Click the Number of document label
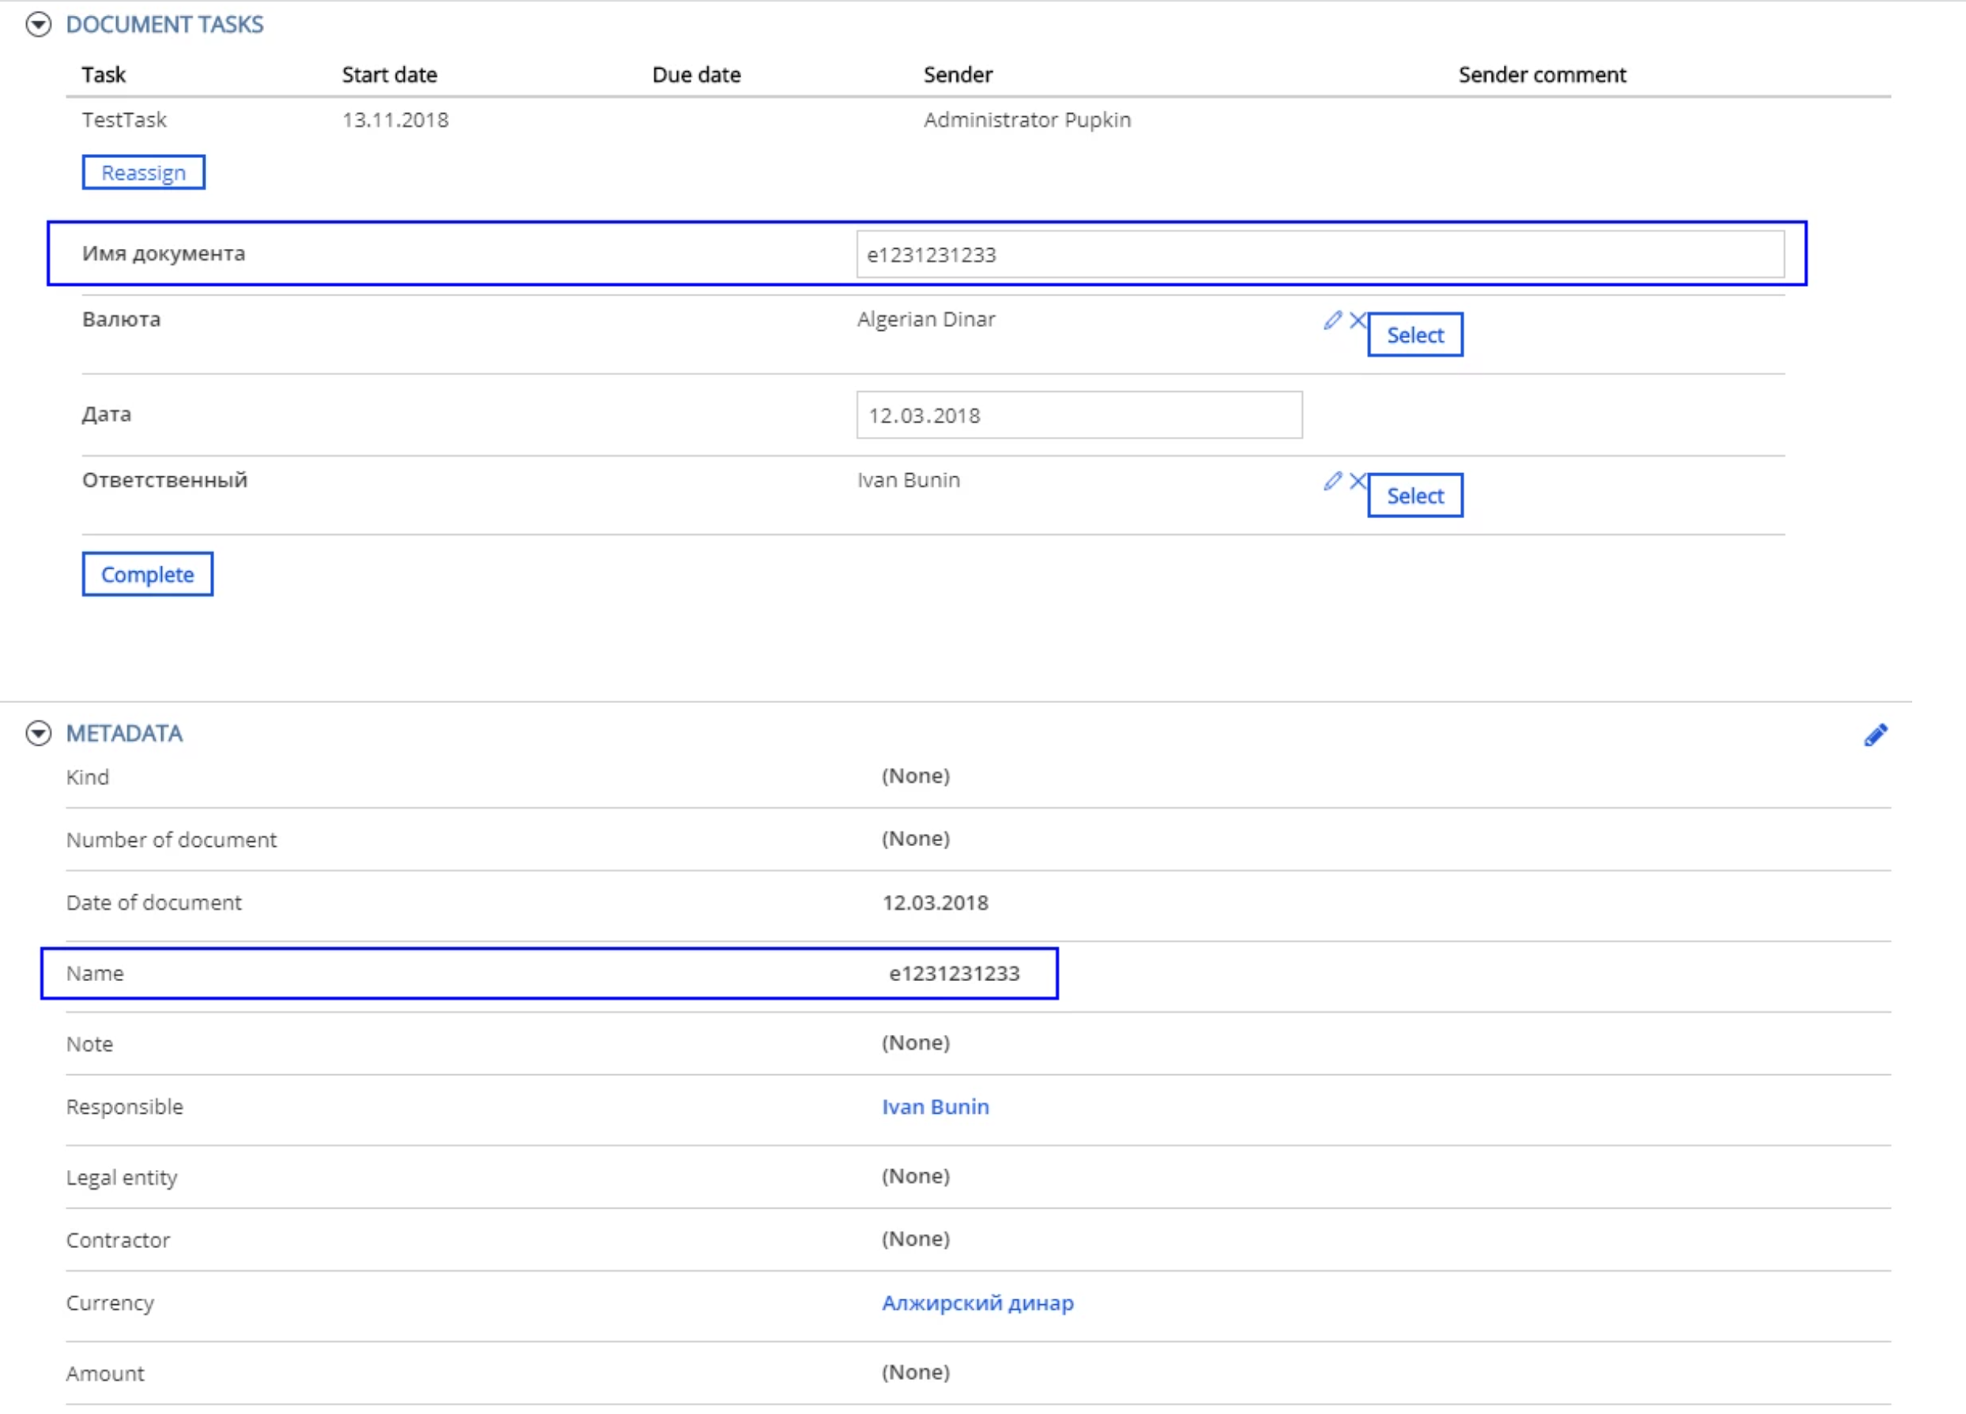 click(x=171, y=840)
